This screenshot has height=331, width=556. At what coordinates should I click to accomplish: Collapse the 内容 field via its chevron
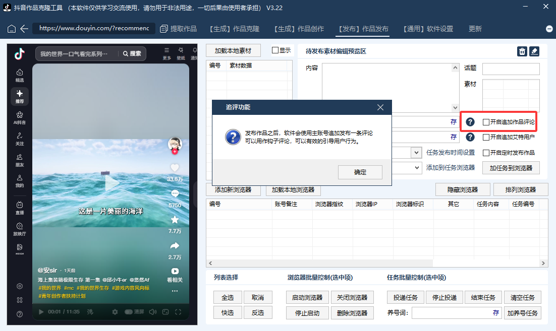click(456, 68)
